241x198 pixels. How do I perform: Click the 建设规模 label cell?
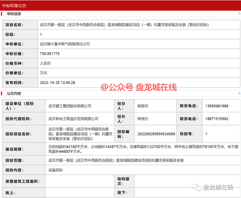tap(24, 149)
